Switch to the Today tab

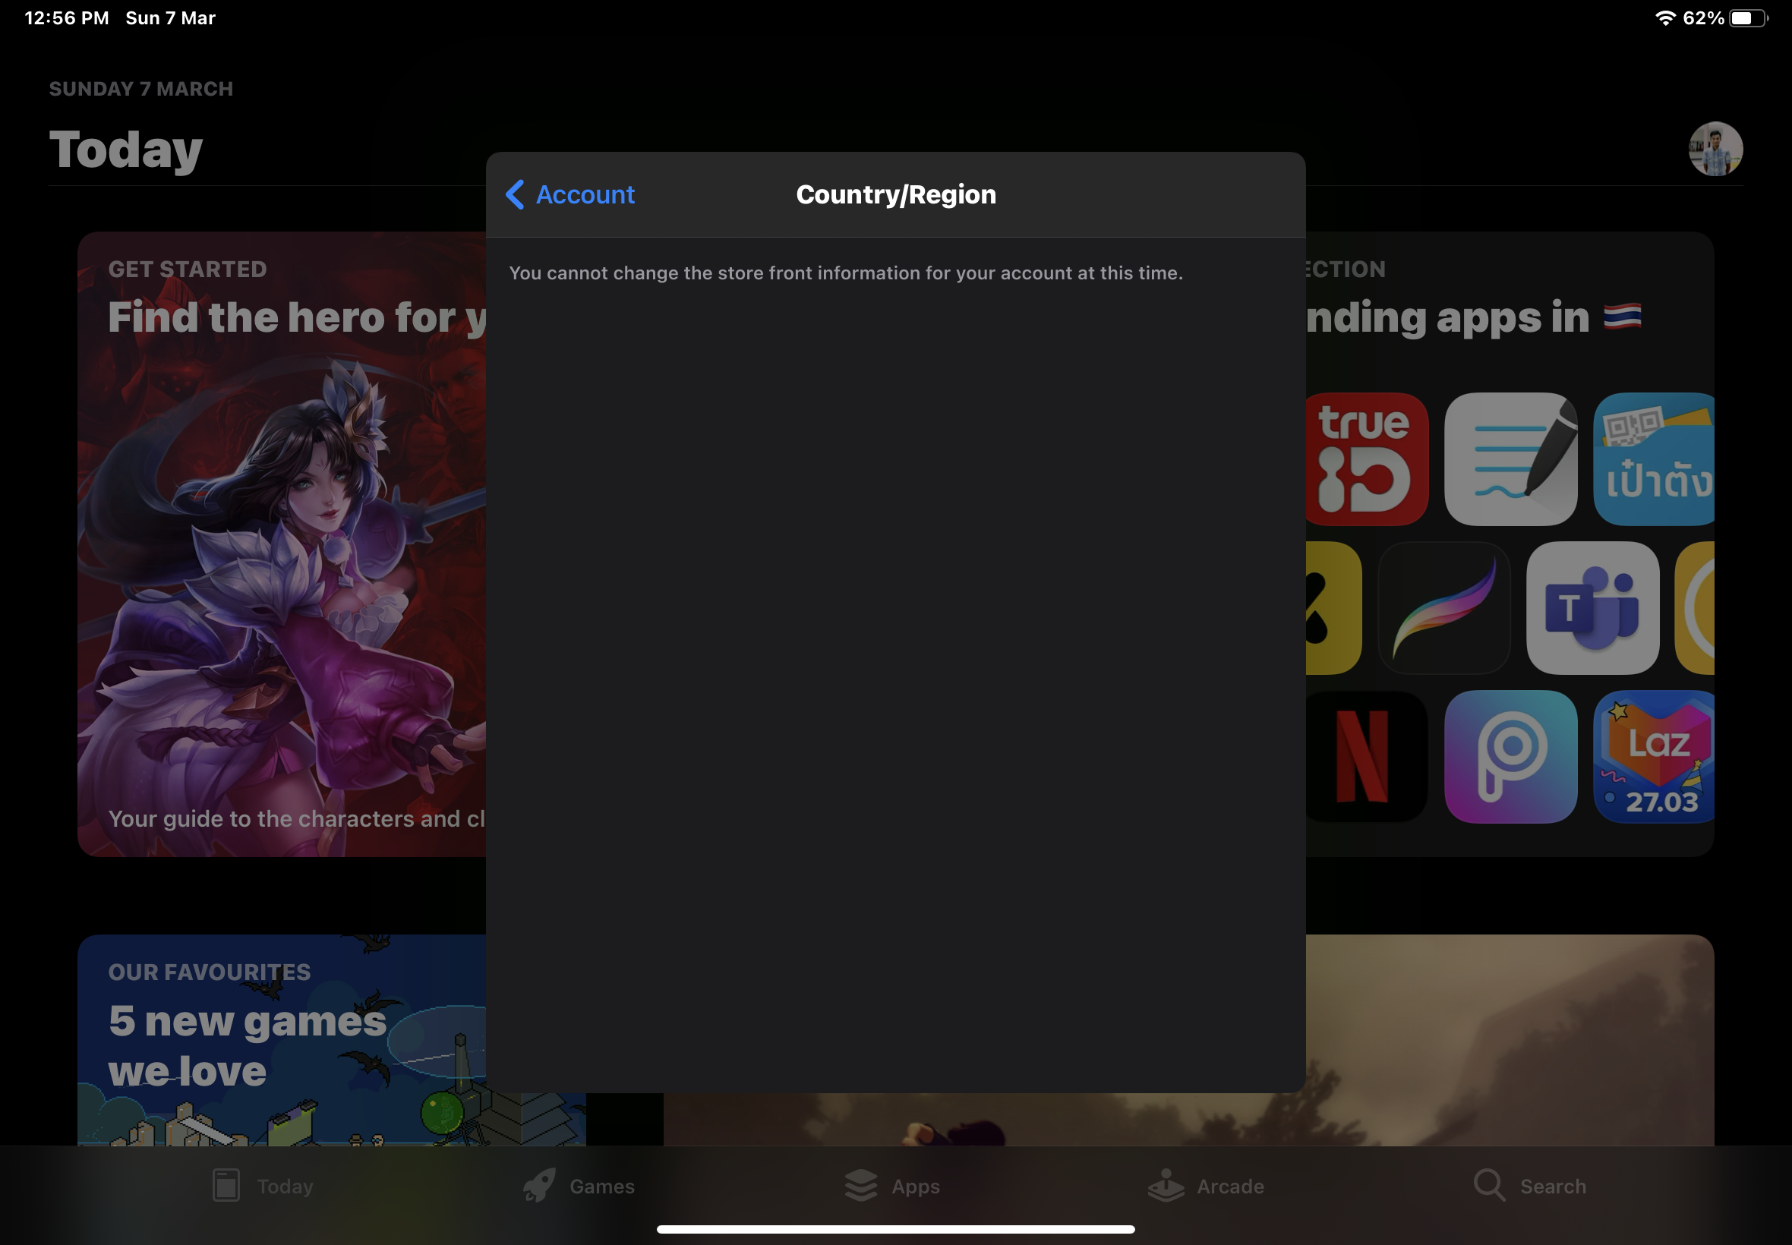click(263, 1186)
